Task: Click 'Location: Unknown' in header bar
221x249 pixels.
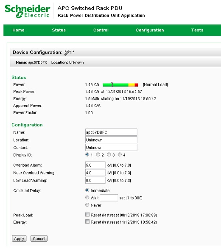Action: click(67, 62)
